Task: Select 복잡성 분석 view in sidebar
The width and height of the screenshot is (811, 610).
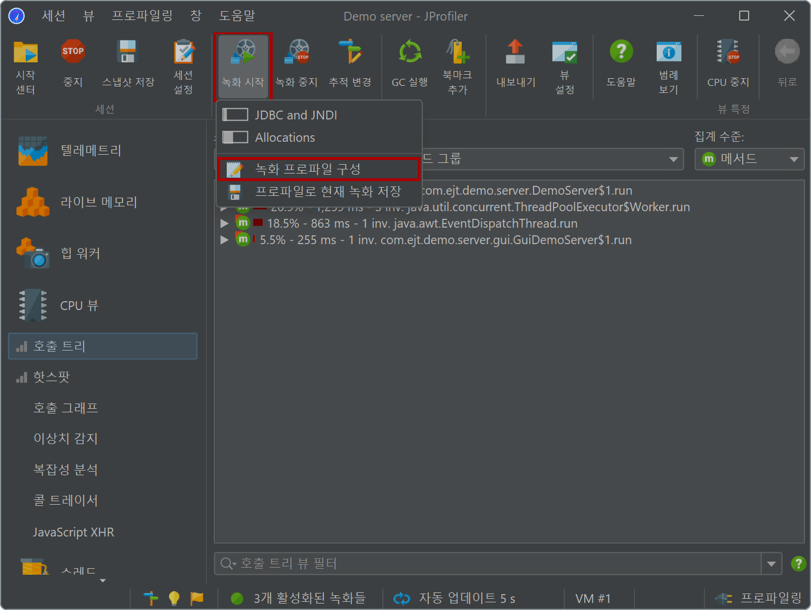Action: (x=102, y=469)
